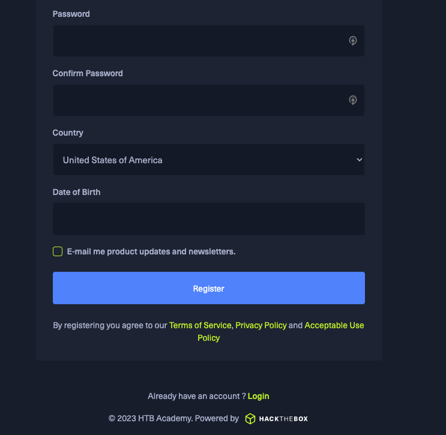The height and width of the screenshot is (435, 446).
Task: Click into the Date of Birth field
Action: coord(208,219)
